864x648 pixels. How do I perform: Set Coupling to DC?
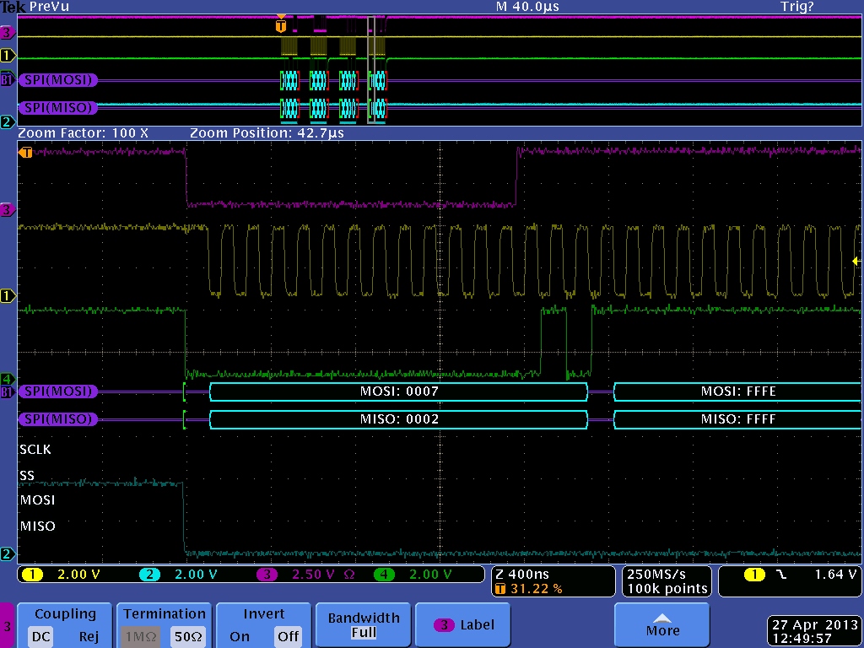pyautogui.click(x=40, y=637)
